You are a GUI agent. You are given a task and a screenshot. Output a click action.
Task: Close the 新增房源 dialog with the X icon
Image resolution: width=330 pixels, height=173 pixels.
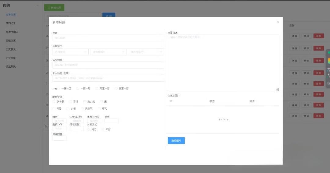(x=278, y=22)
